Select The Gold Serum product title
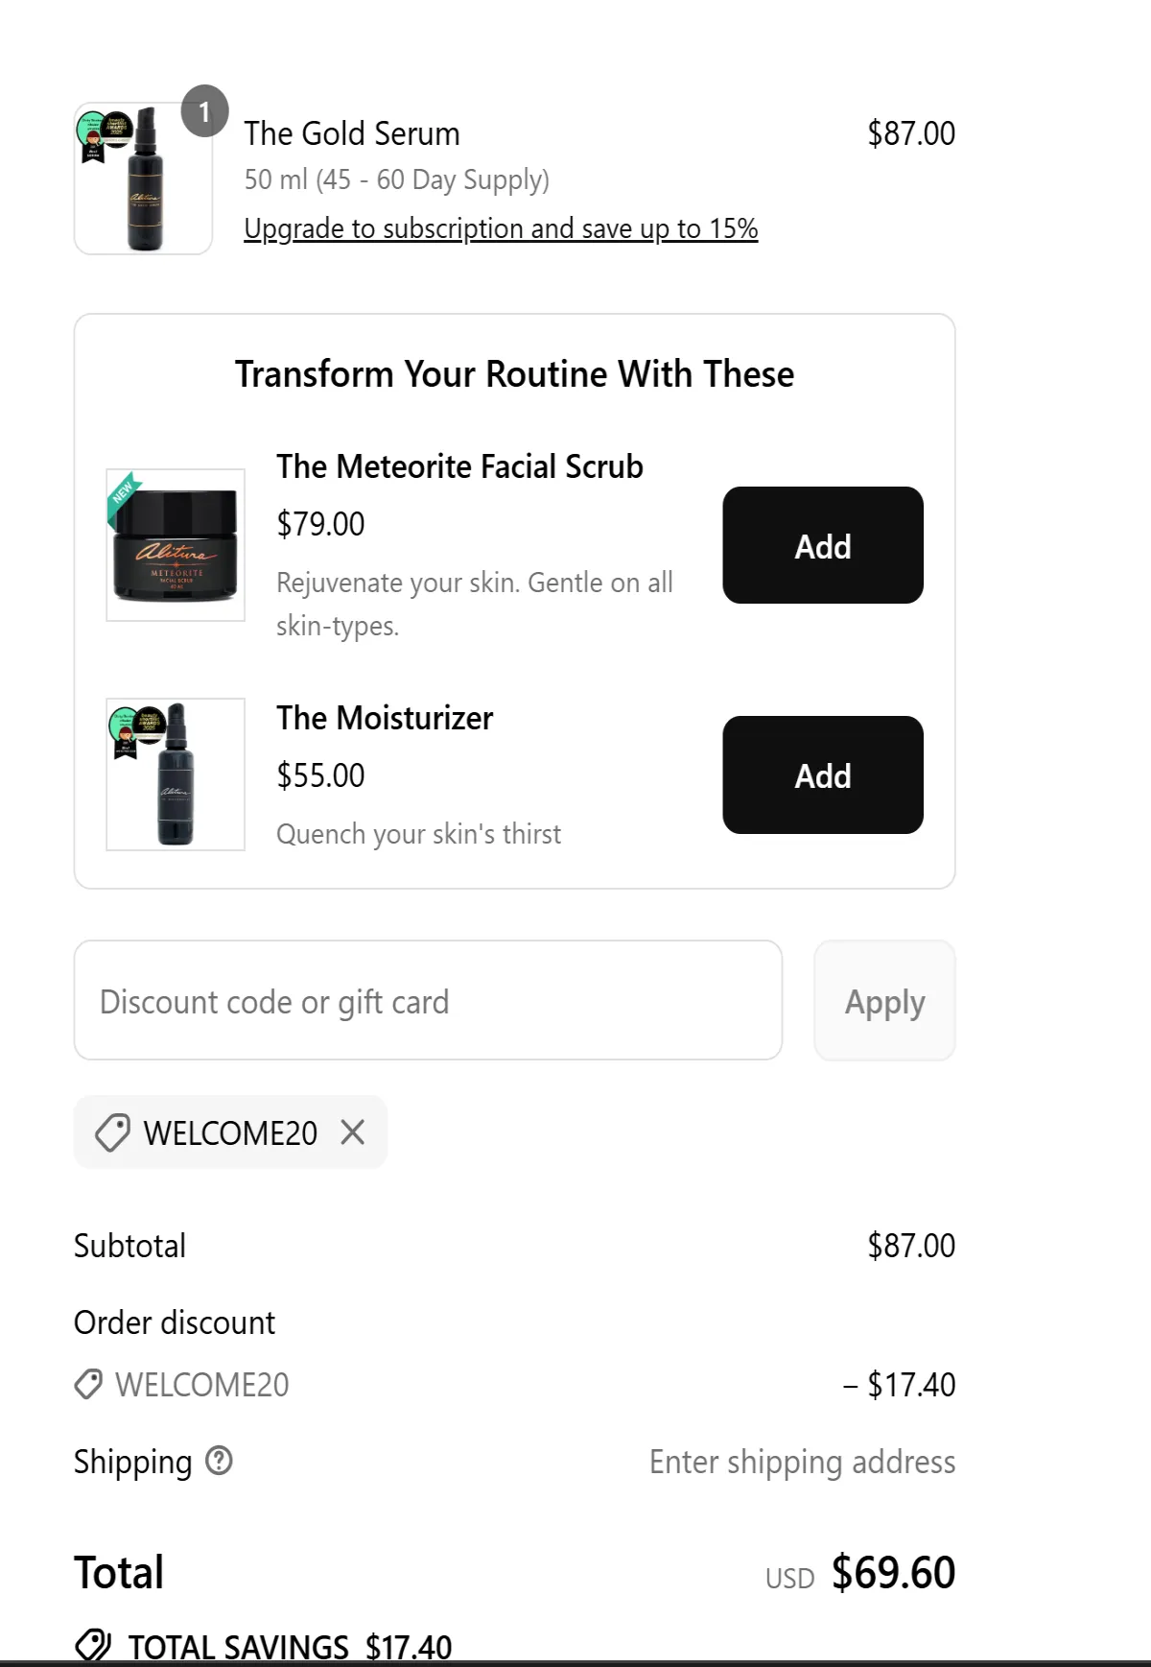The height and width of the screenshot is (1667, 1151). (351, 133)
